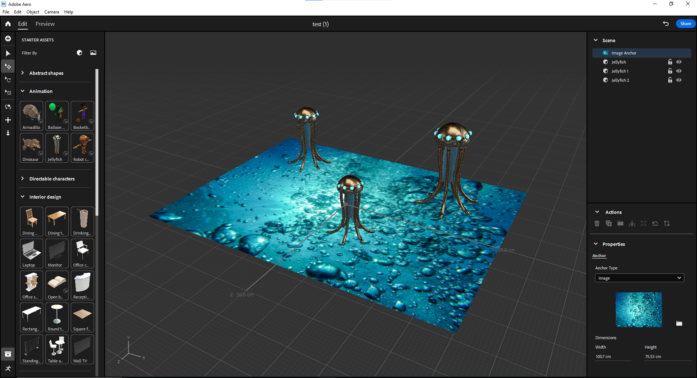697x378 pixels.
Task: Click the add content plus icon
Action: coord(8,38)
